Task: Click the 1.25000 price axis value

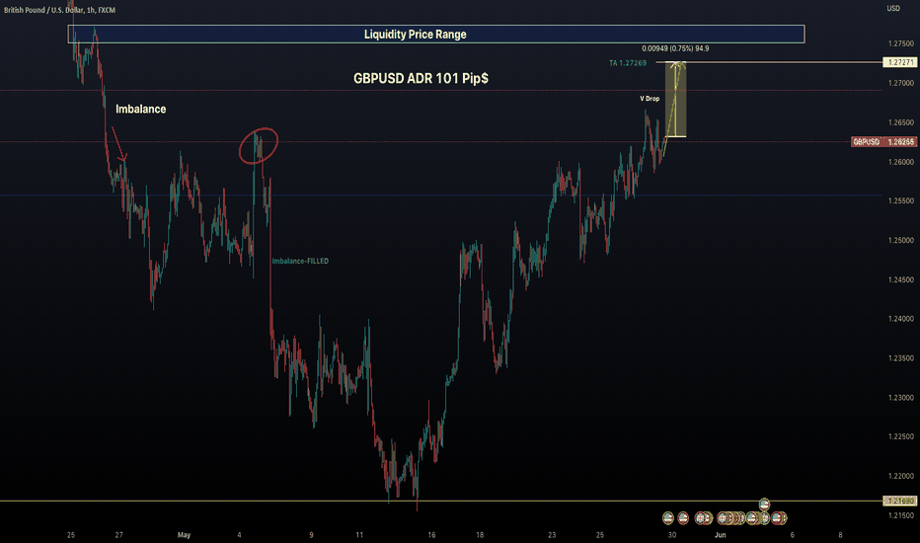Action: click(x=900, y=240)
